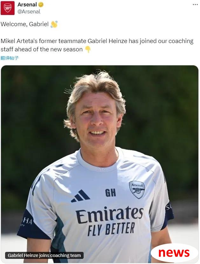Click the Adidas logo on shirt

tap(80, 196)
